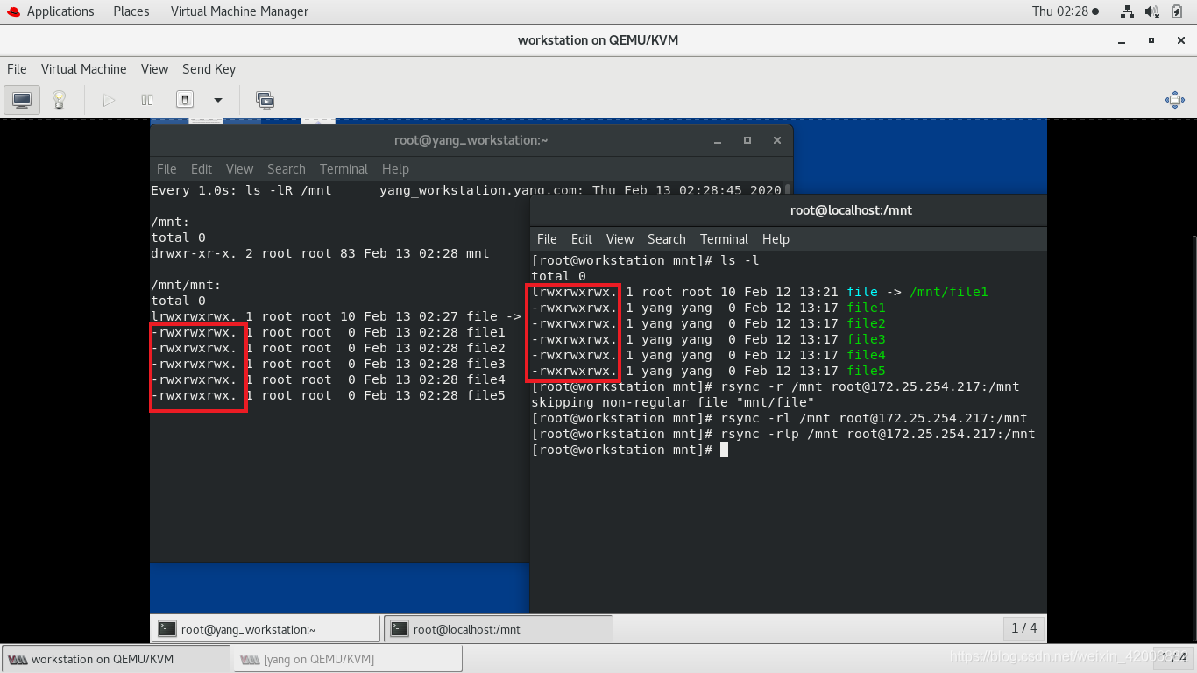Click file3 row in the watch output
1197x673 pixels.
point(328,364)
